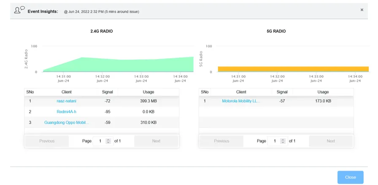Select the -72 signal value
Screen dimensions: 378x185
(107, 101)
